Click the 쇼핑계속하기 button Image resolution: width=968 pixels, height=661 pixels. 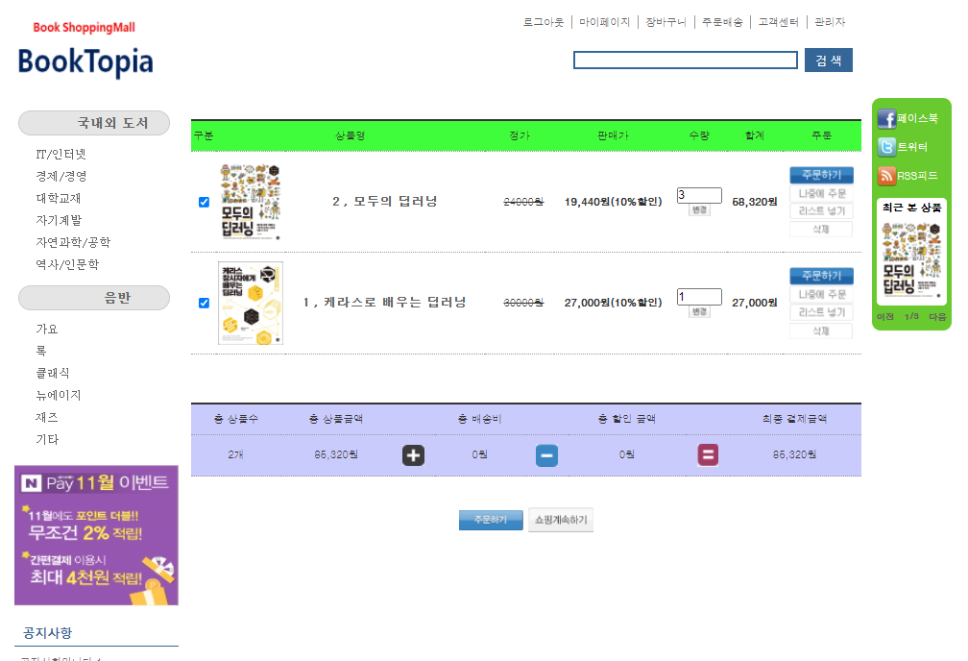(561, 520)
